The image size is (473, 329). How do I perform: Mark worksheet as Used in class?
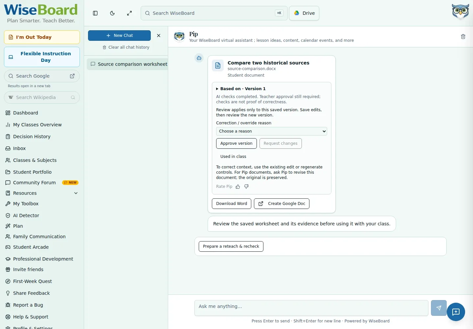[x=233, y=157]
